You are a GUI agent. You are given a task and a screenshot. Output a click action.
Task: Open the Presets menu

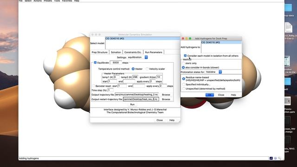[x=48, y=1]
